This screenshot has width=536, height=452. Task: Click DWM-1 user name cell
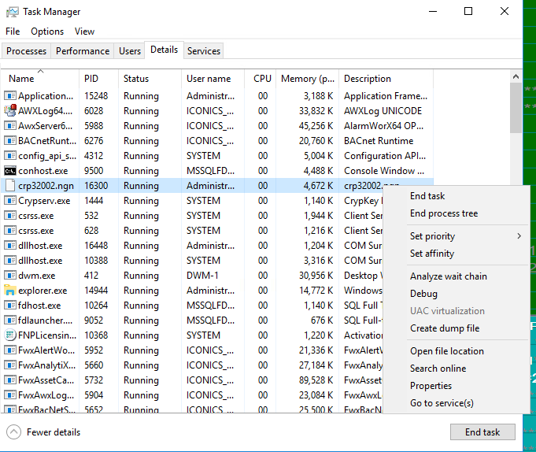coord(202,276)
